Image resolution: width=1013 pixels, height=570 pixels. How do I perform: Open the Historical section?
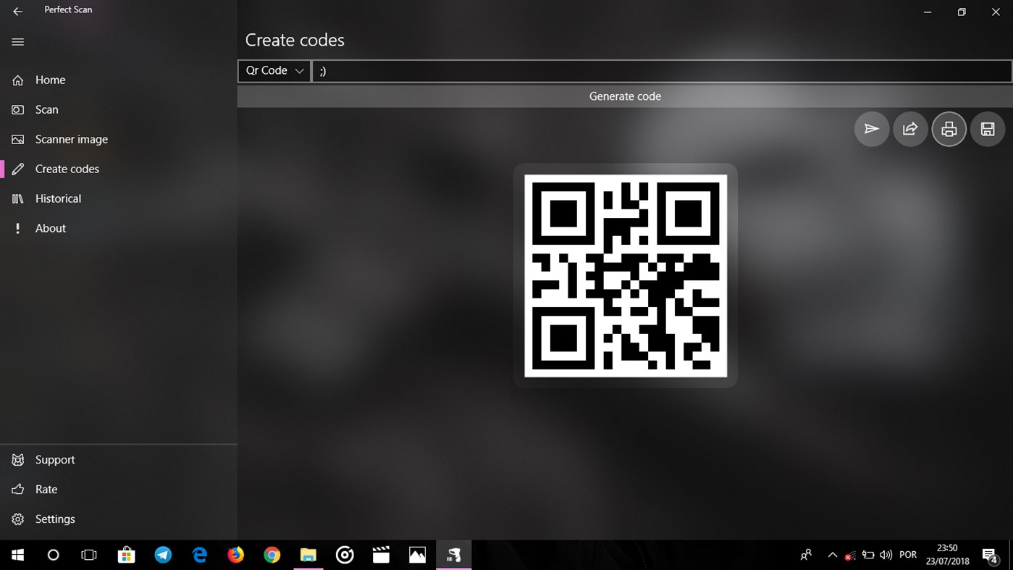[x=58, y=198]
